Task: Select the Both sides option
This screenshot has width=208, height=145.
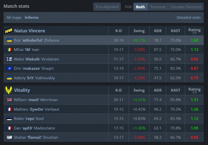Action: 140,7
